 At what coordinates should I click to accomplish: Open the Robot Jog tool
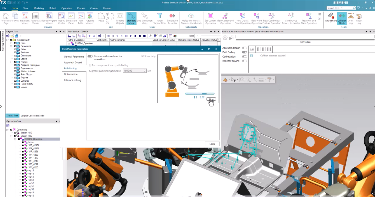359,18
